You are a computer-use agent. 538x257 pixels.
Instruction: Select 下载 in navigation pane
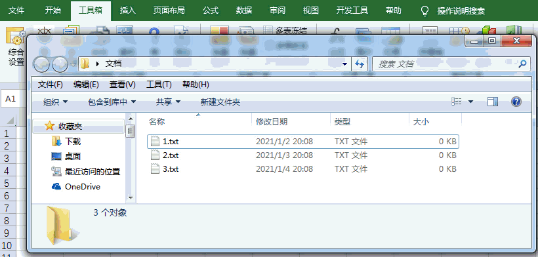[73, 141]
